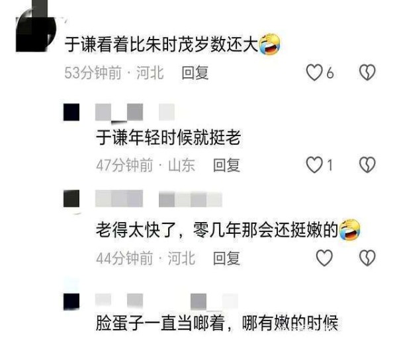Tap 回复 on the 53分钟前 comment

point(195,73)
